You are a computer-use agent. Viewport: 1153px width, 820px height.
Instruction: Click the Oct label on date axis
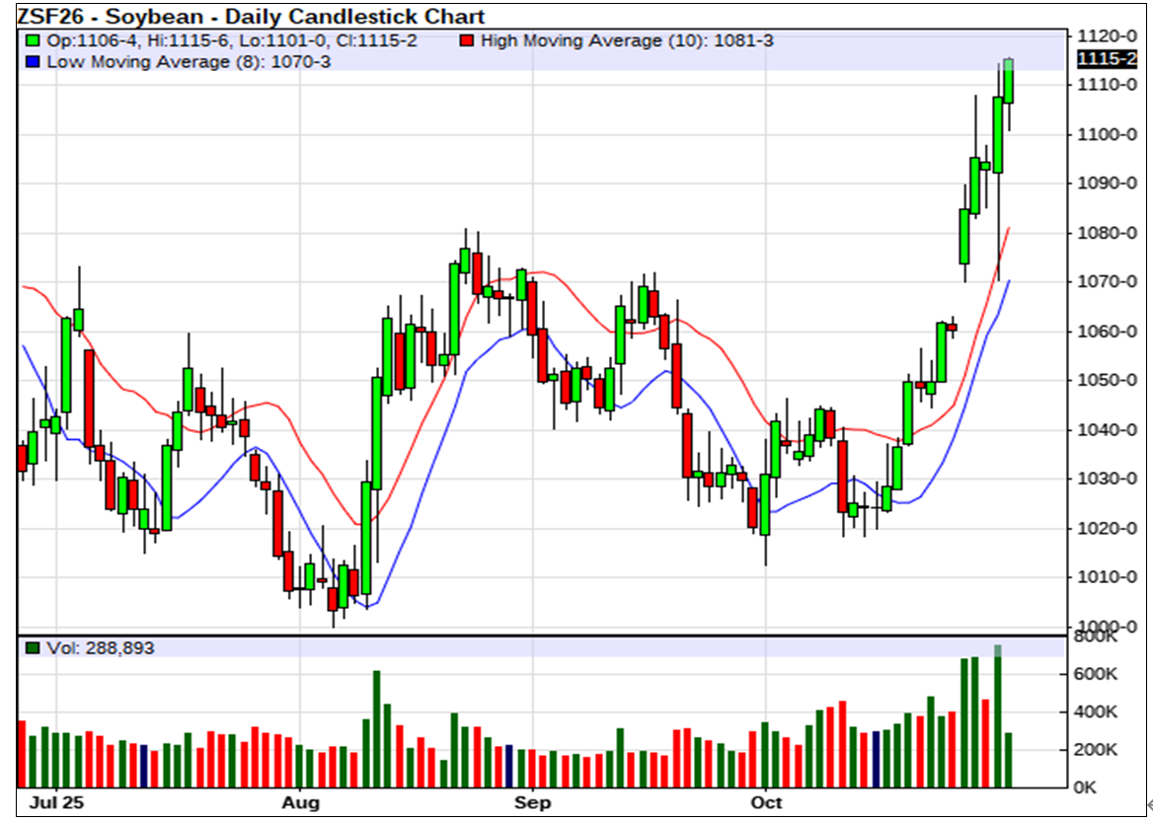(766, 804)
